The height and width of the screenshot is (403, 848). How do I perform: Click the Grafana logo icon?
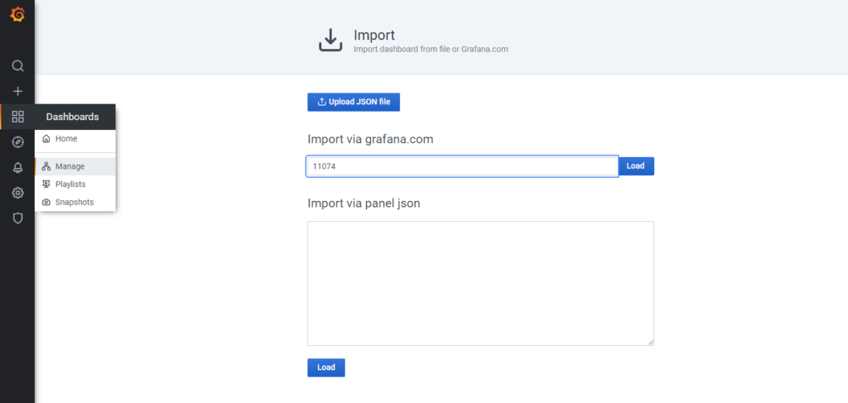tap(17, 15)
